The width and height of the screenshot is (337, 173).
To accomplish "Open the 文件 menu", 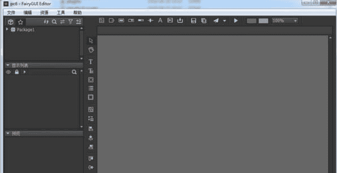I will tap(11, 13).
